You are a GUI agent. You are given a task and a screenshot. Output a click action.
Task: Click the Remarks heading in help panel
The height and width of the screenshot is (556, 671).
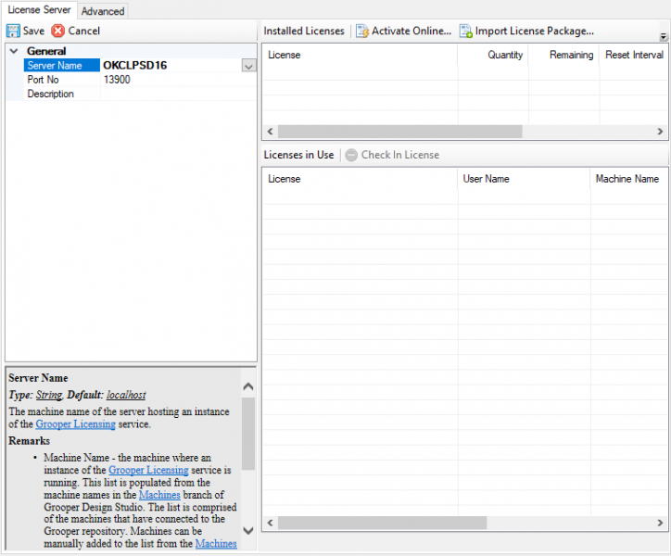pyautogui.click(x=29, y=441)
